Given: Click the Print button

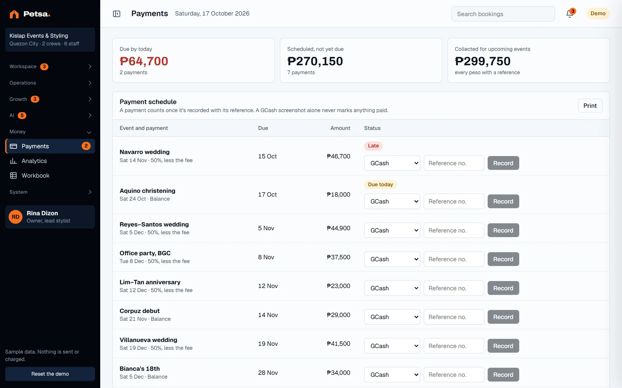Looking at the screenshot, I should tap(590, 105).
